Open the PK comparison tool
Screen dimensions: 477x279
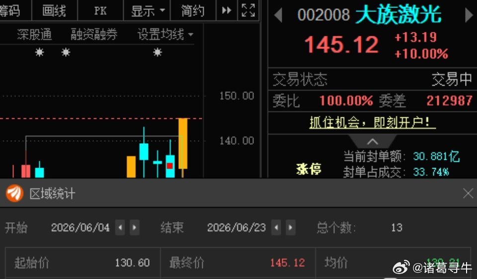point(100,11)
